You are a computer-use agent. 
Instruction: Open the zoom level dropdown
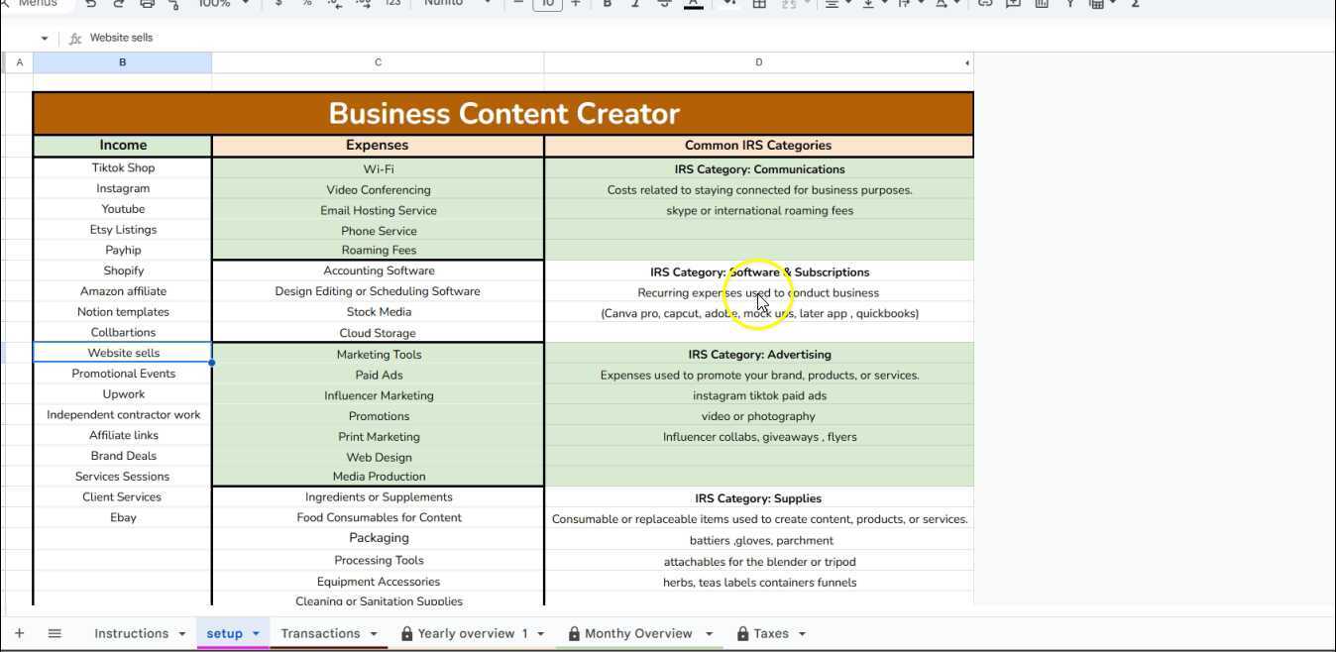(223, 4)
